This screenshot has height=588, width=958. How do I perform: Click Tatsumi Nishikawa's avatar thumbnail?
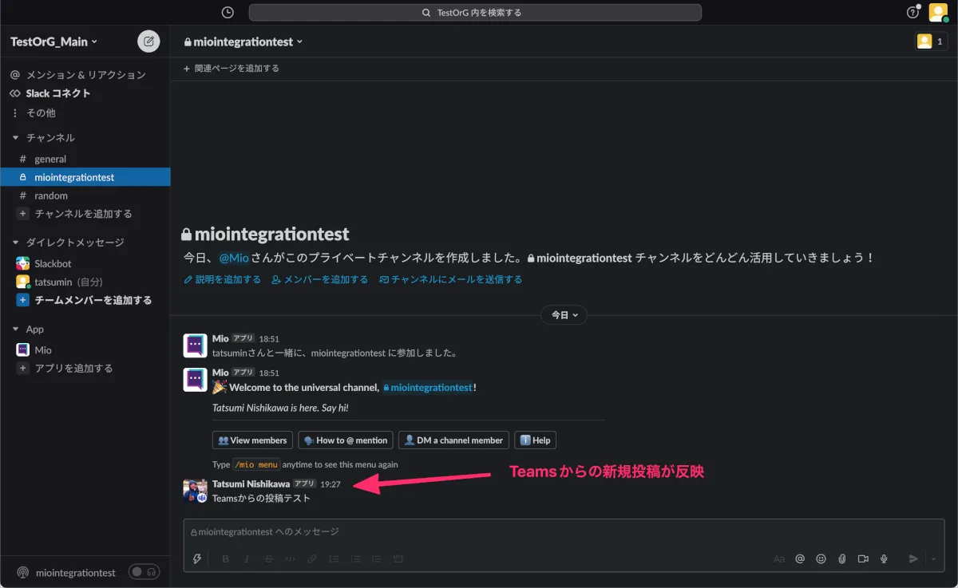tap(196, 491)
